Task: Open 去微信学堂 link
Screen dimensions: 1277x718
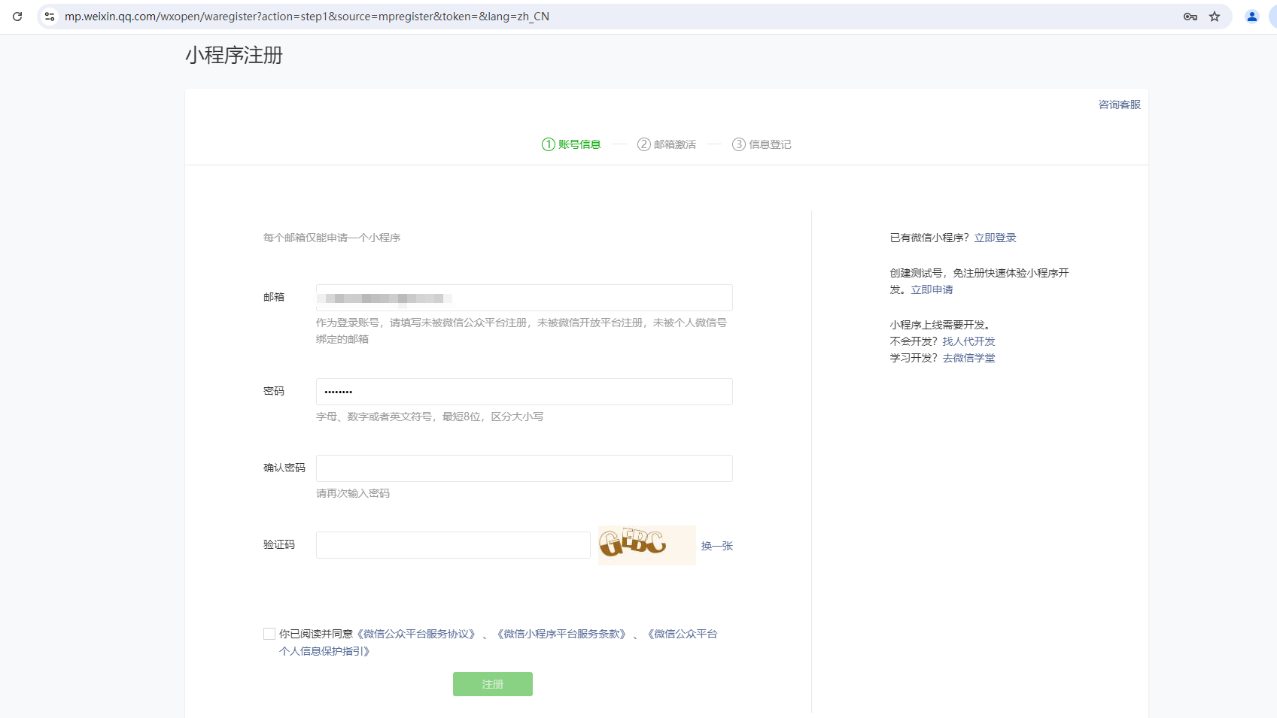Action: click(968, 358)
